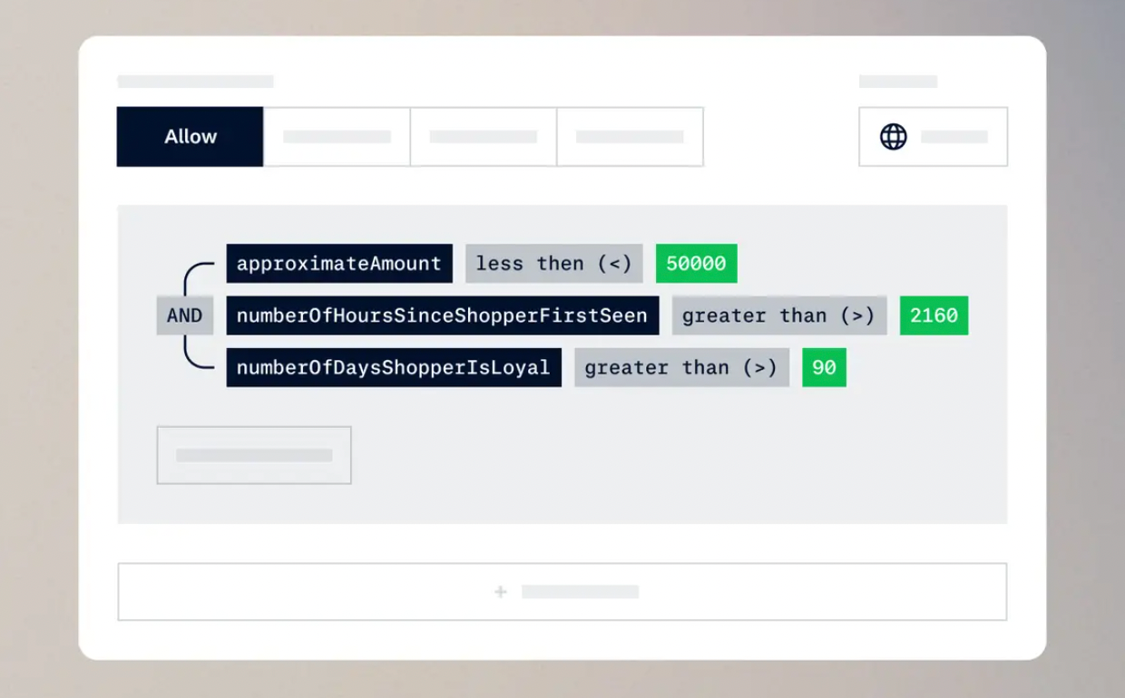Screen dimensions: 1125x698
Task: Open the 'less then (<)' operator dropdown
Action: pyautogui.click(x=553, y=263)
